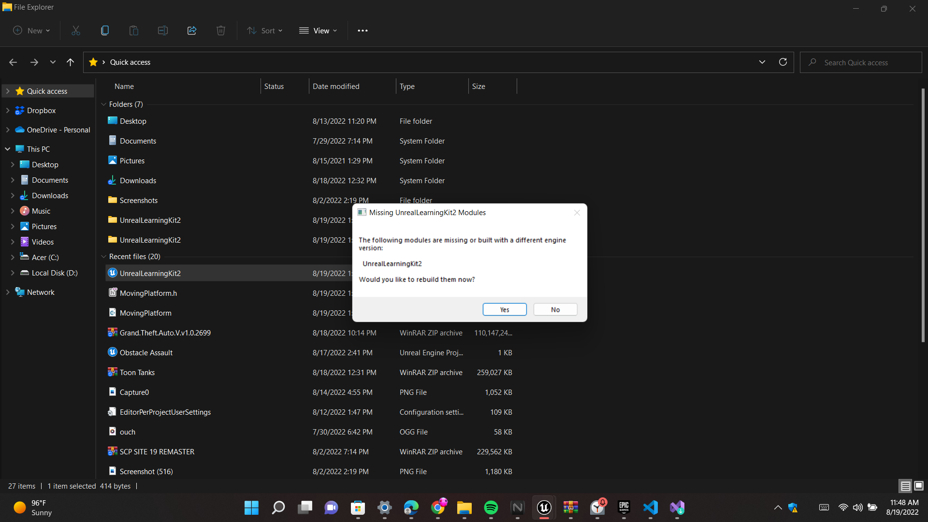Select Network in navigation pane
The height and width of the screenshot is (522, 928).
[41, 292]
